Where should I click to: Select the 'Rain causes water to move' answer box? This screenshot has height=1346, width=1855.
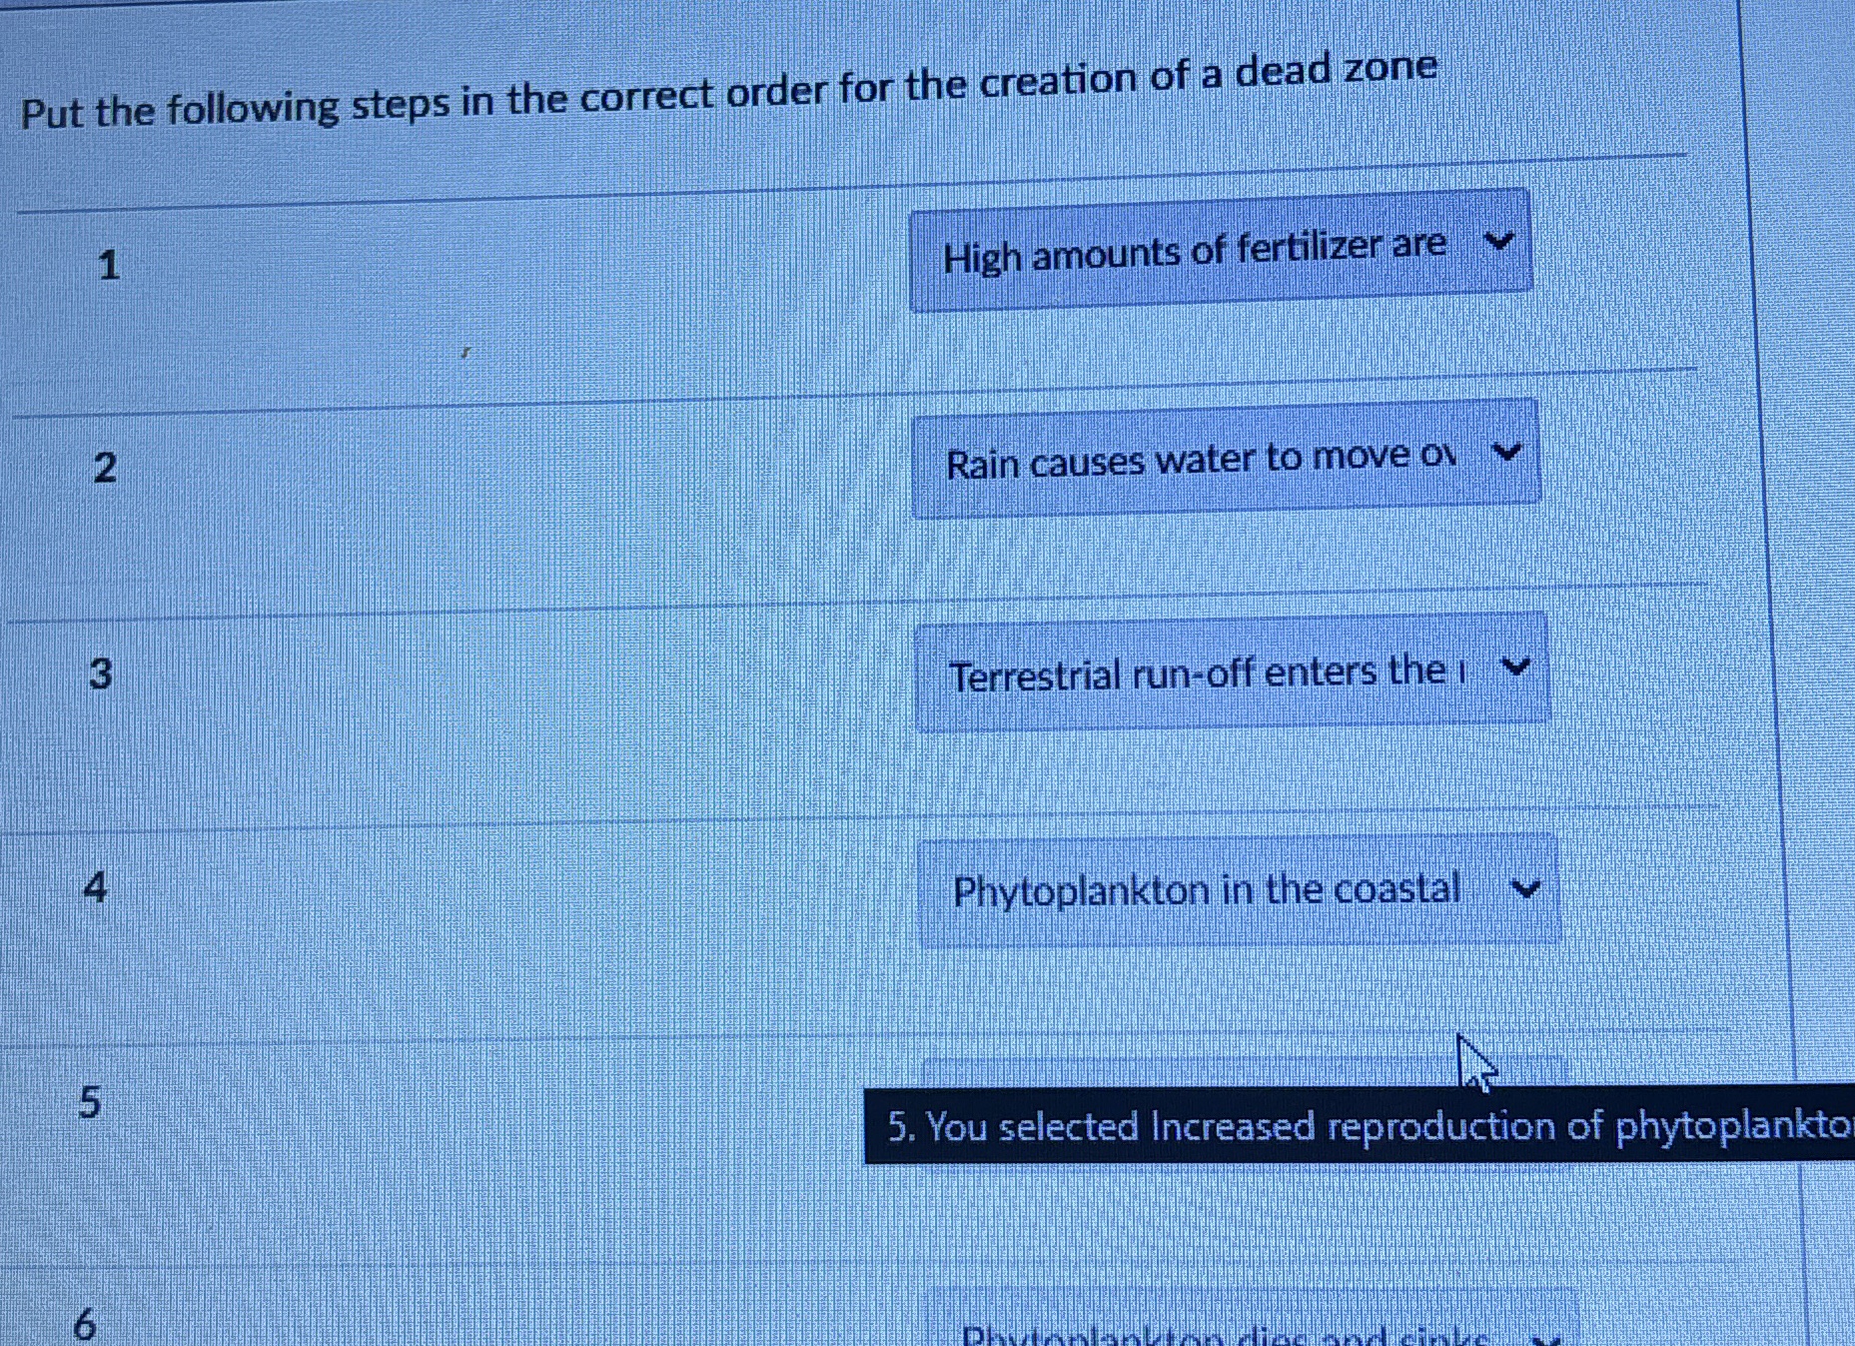pos(1199,462)
